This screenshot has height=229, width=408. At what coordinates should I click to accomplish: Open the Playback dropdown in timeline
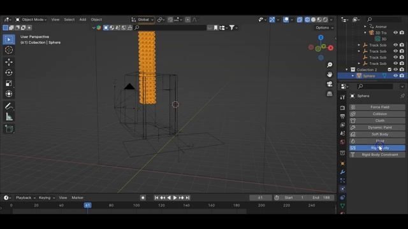point(25,198)
